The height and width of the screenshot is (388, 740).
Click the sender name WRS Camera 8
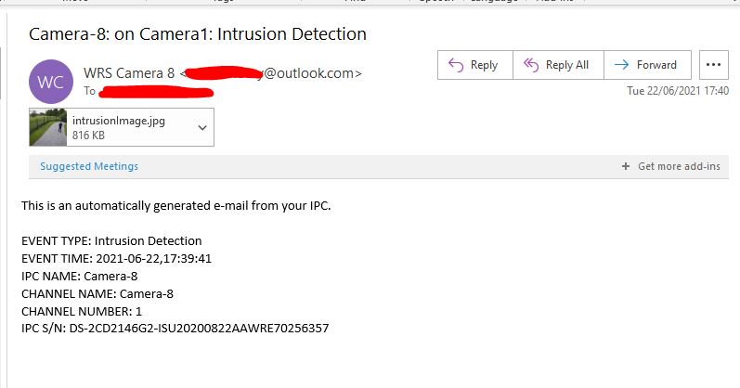129,72
